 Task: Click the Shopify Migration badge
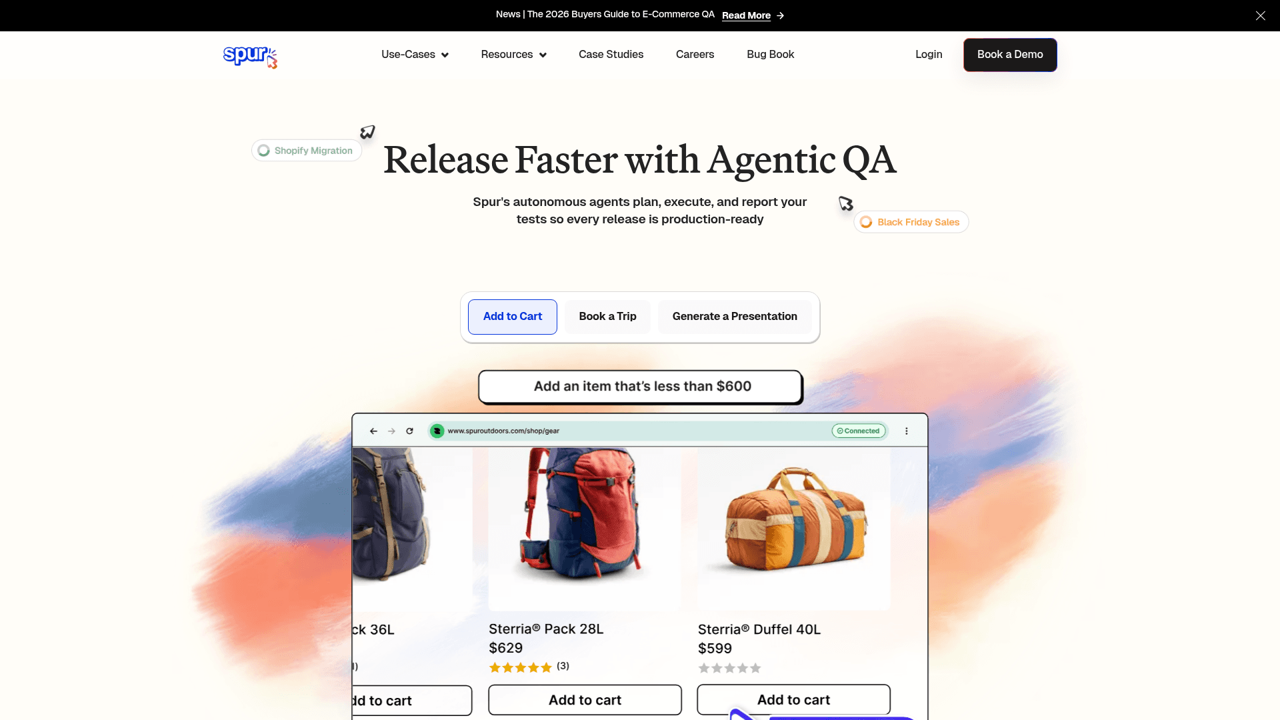tap(307, 151)
